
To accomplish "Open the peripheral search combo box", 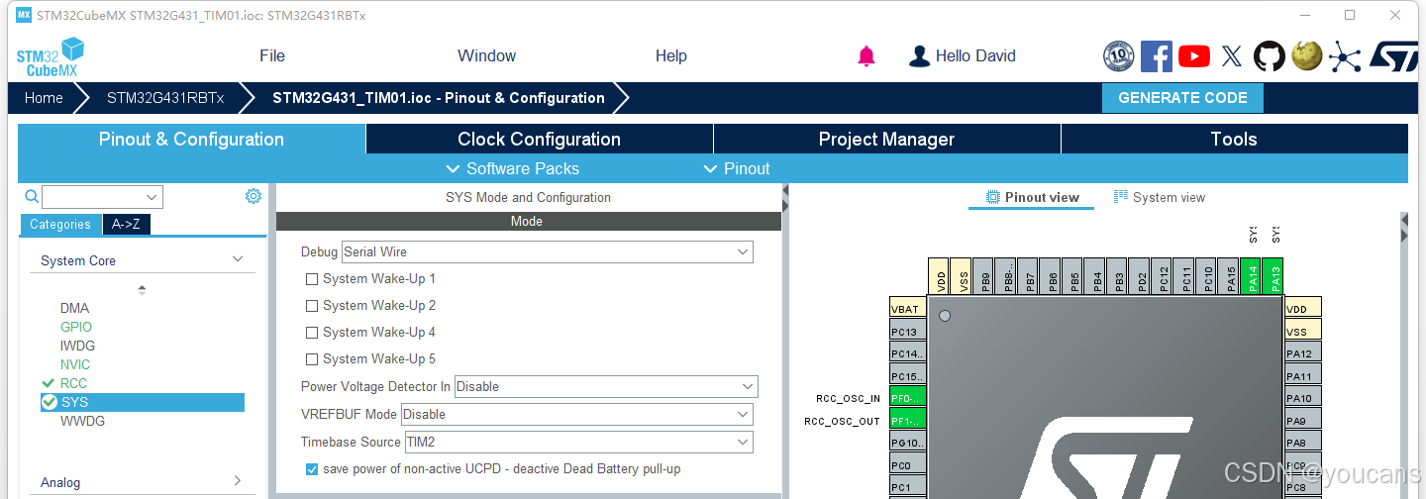I will point(102,196).
